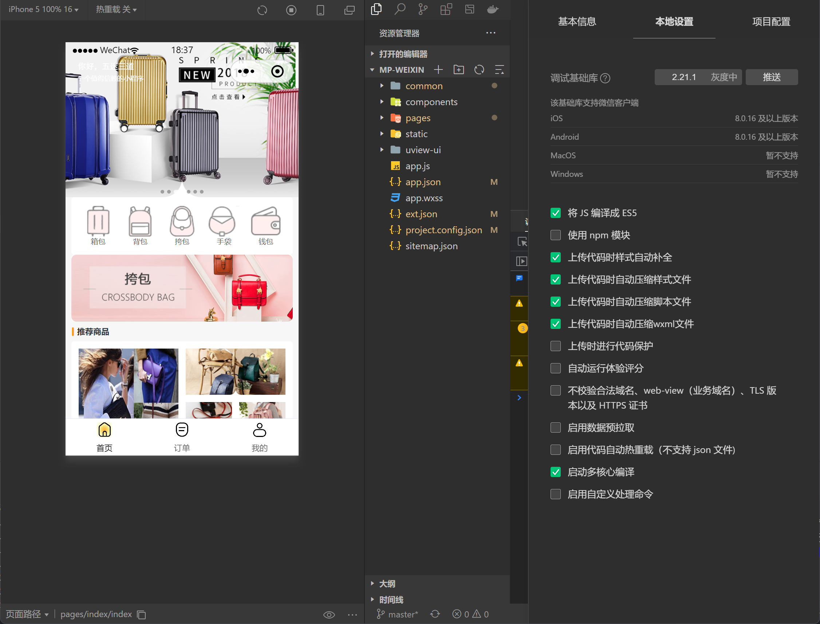Tap the 订单 tab in simulator
Screen dimensions: 820x624
pyautogui.click(x=182, y=437)
